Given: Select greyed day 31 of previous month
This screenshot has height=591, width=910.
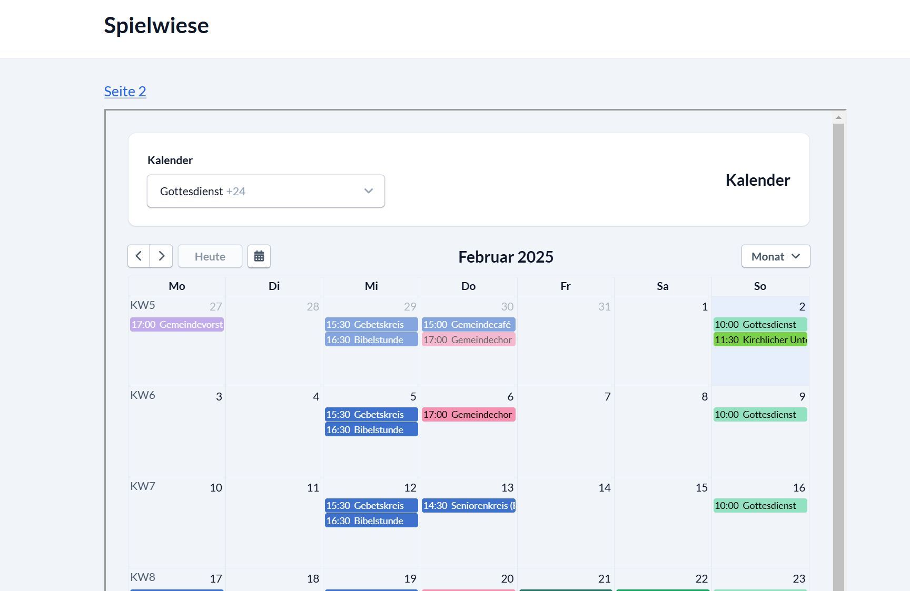Looking at the screenshot, I should click(605, 307).
